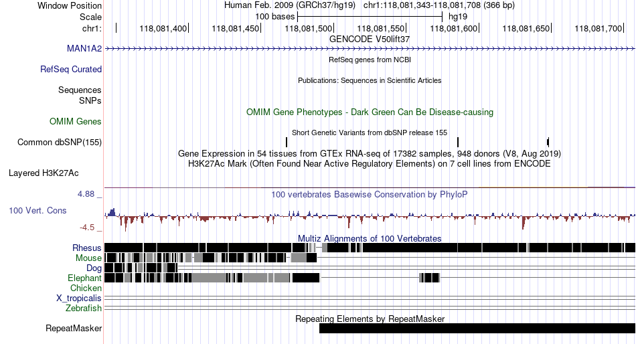The image size is (636, 344).
Task: Click the chr1:118,081,343-118,081,708 window coordinates
Action: pyautogui.click(x=439, y=5)
